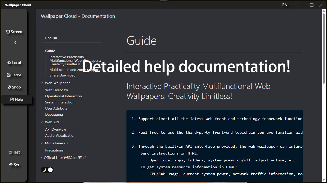327x183 pixels.
Task: Open the Debugging documentation page
Action: pyautogui.click(x=54, y=114)
